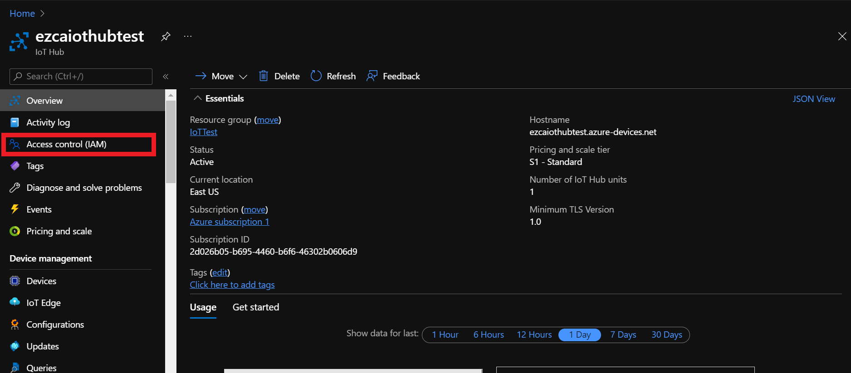Select the Subscription ID value text
Screen dimensions: 851x373
pyautogui.click(x=274, y=252)
